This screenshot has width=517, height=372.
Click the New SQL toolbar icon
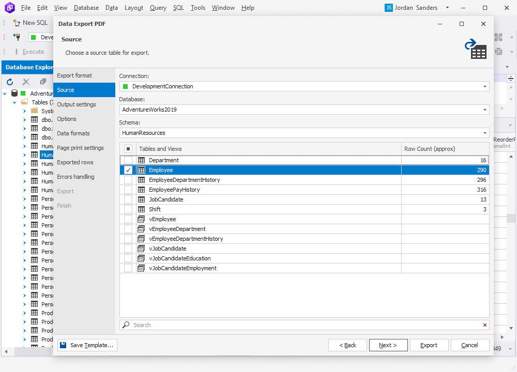pyautogui.click(x=18, y=22)
